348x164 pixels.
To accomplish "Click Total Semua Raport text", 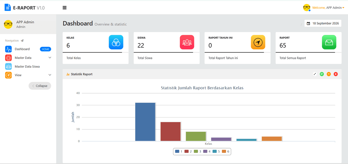I will 293,58.
